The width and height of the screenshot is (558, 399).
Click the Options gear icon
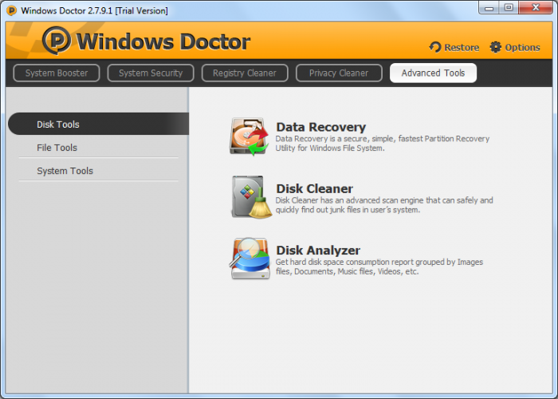click(495, 47)
